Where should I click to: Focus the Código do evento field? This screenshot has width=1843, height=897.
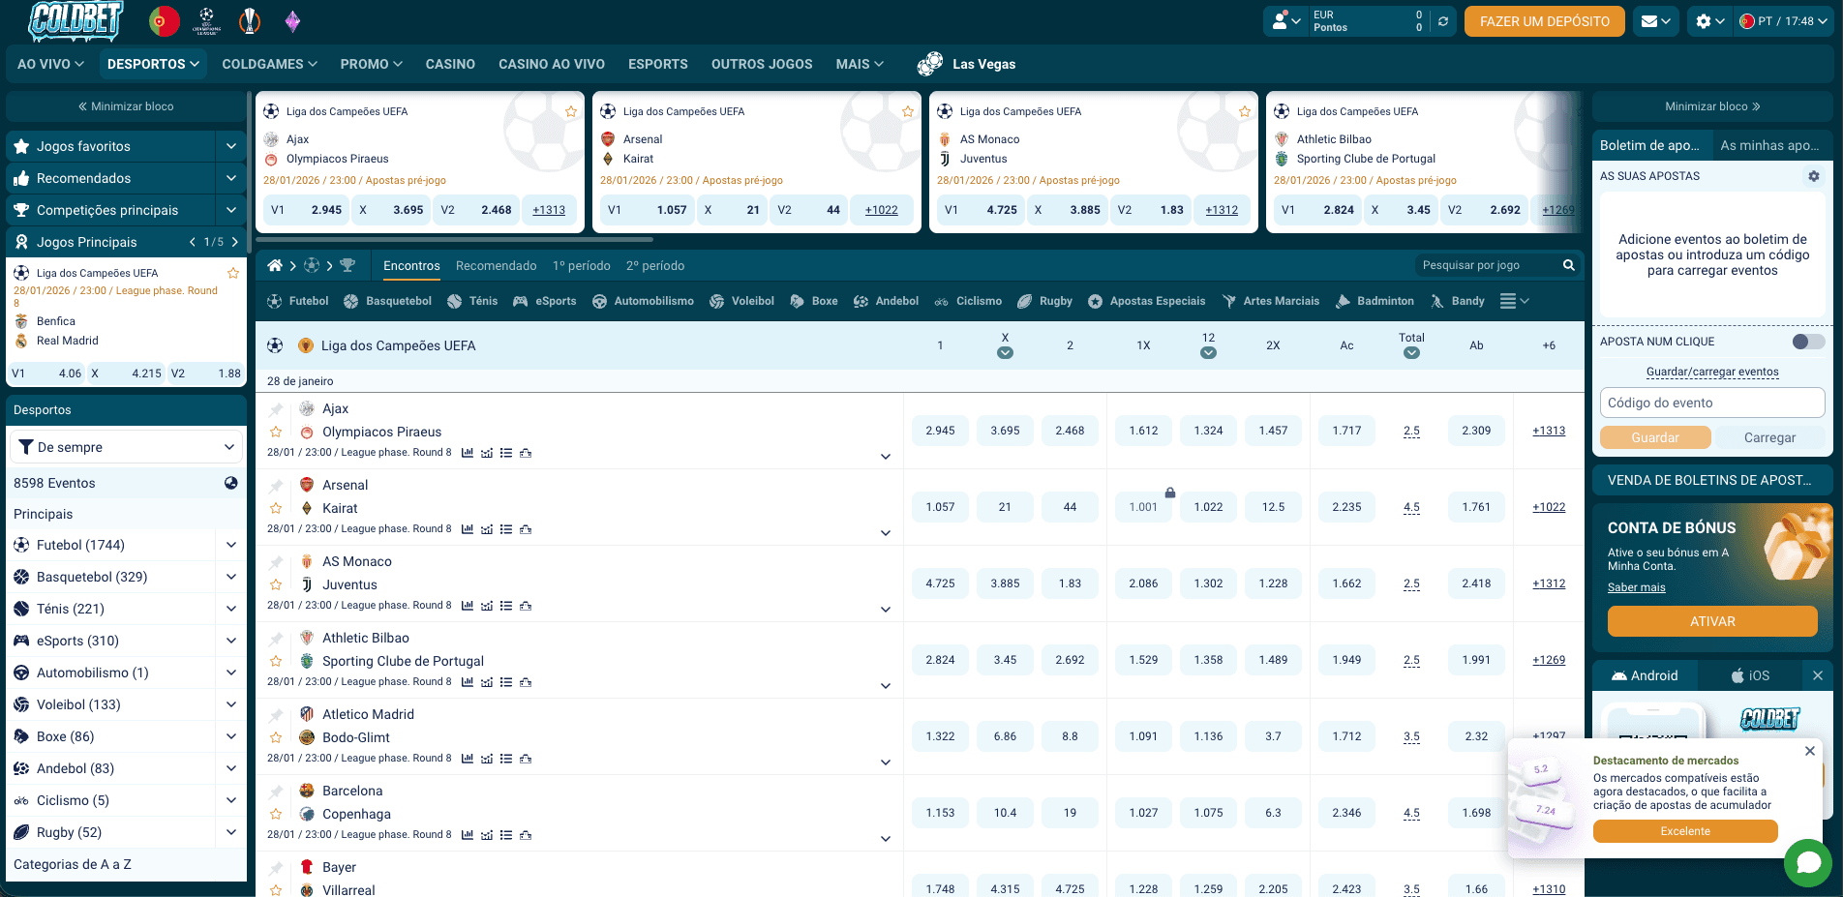[1712, 403]
